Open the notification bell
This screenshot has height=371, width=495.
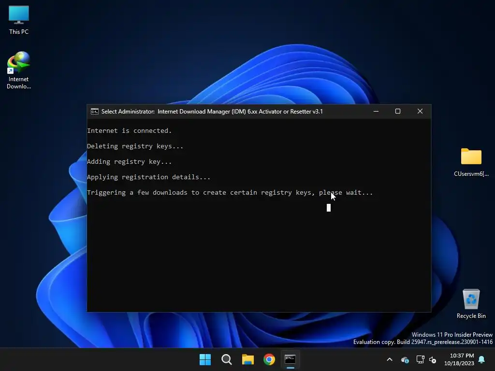click(482, 359)
